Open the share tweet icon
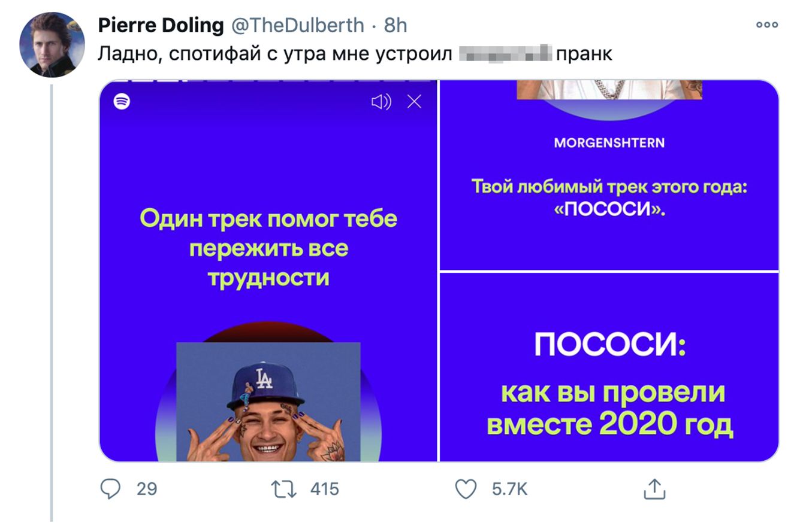This screenshot has width=800, height=523. tap(654, 489)
